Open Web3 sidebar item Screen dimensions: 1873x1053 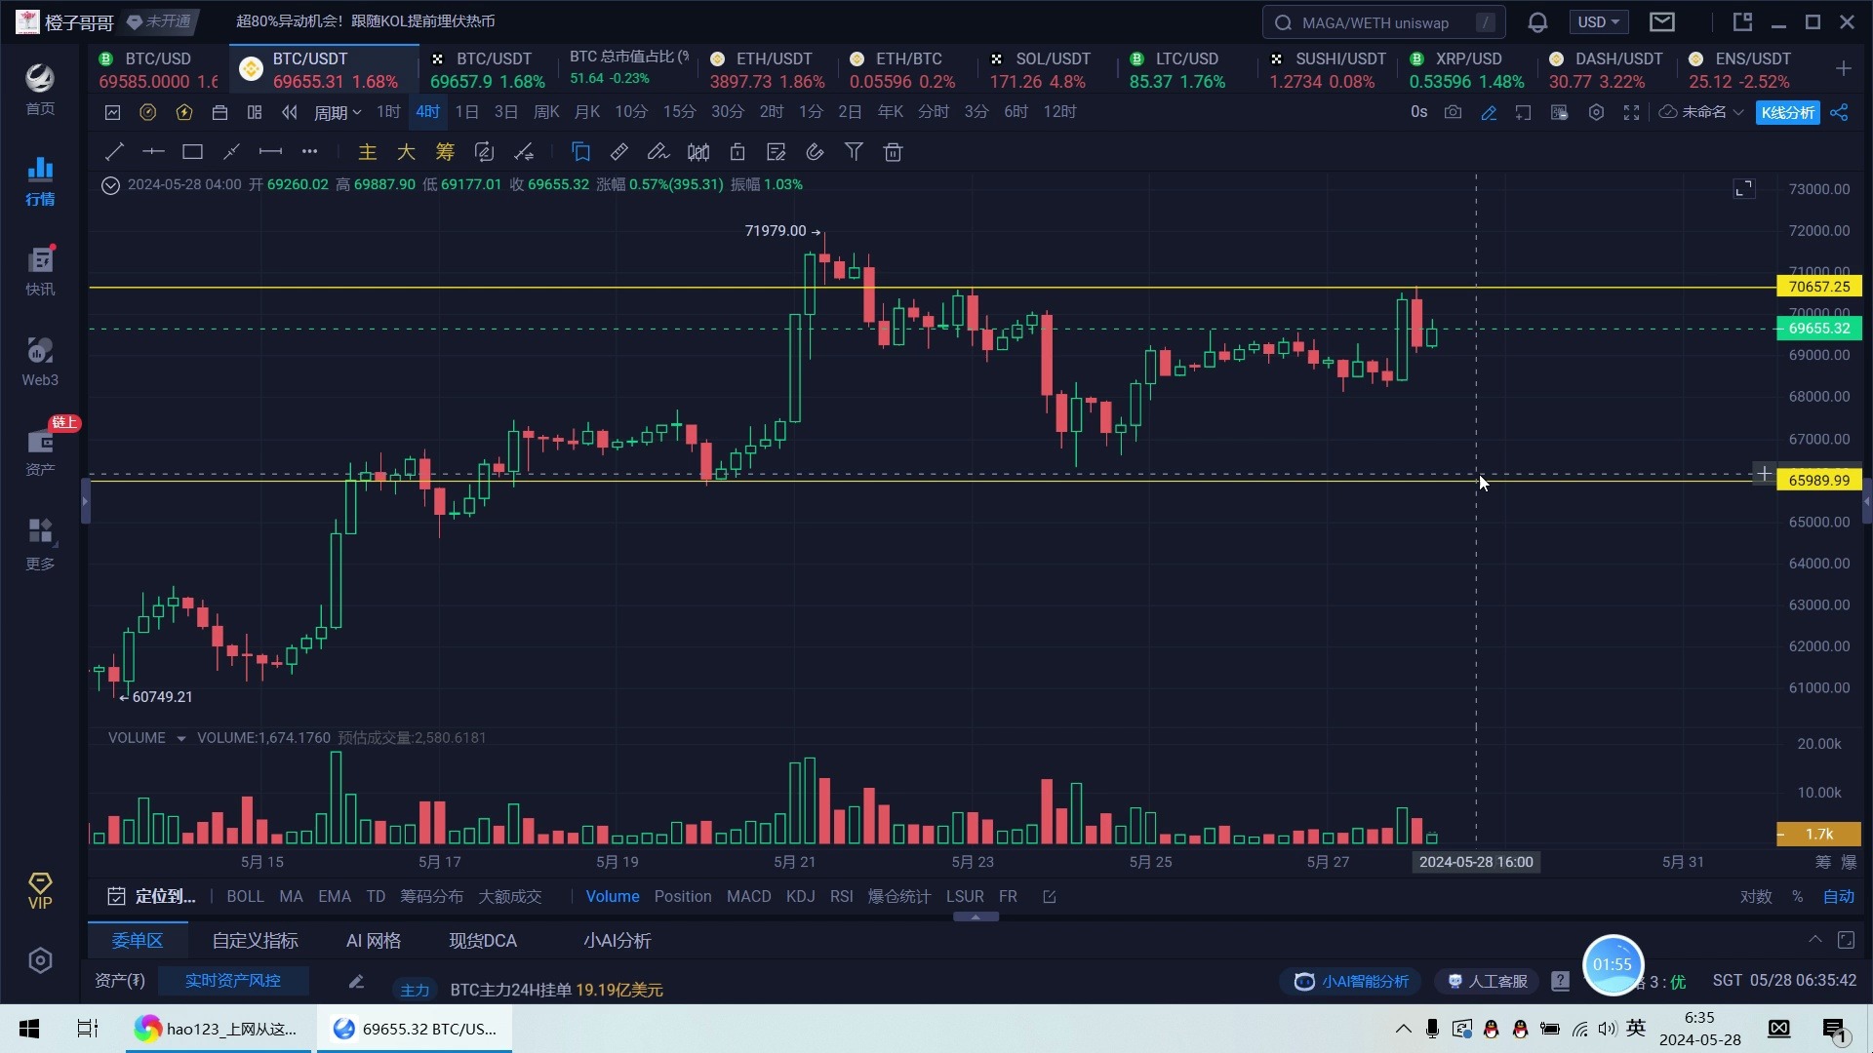click(x=40, y=362)
